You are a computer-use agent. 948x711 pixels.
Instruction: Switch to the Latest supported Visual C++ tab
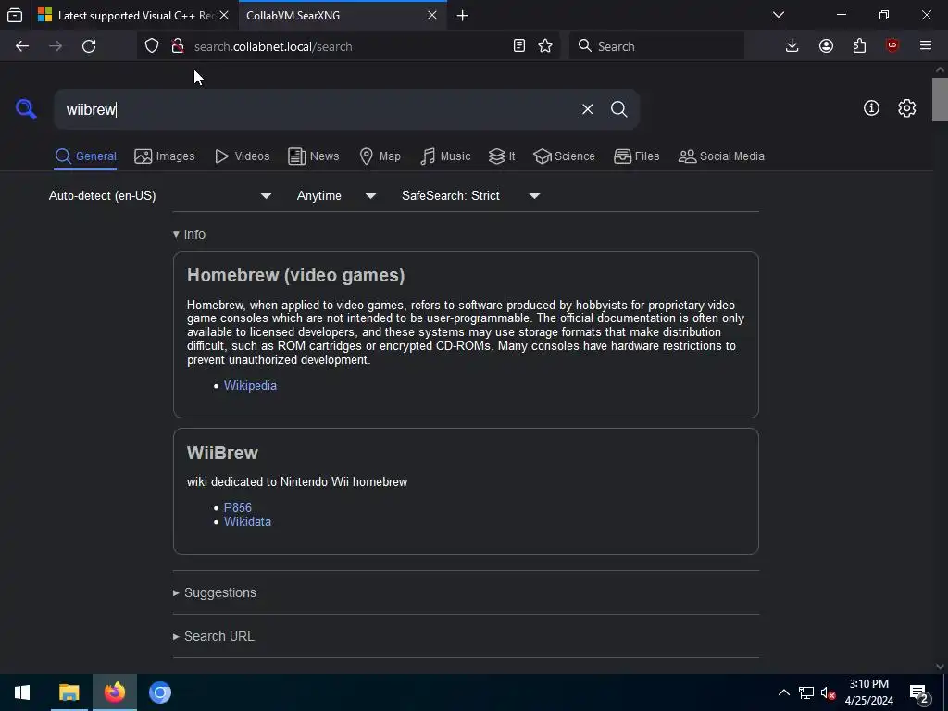coord(135,16)
